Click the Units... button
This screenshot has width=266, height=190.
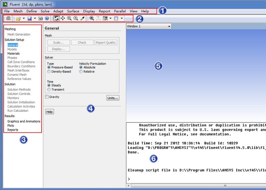tap(113, 98)
